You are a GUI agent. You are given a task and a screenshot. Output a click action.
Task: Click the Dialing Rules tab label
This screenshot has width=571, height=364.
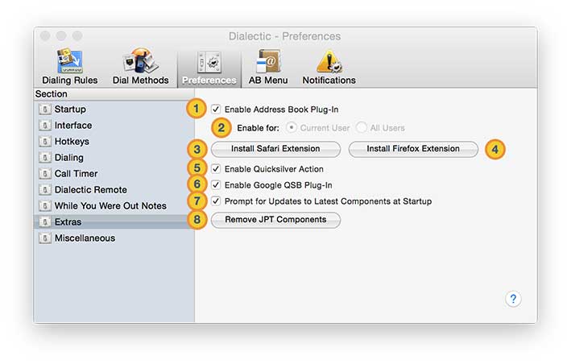pos(70,81)
